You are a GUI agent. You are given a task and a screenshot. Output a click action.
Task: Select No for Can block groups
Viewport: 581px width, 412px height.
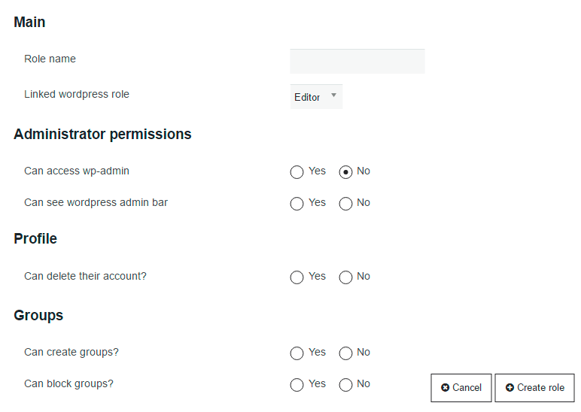pos(345,385)
